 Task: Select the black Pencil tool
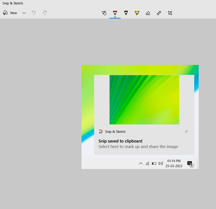point(126,13)
